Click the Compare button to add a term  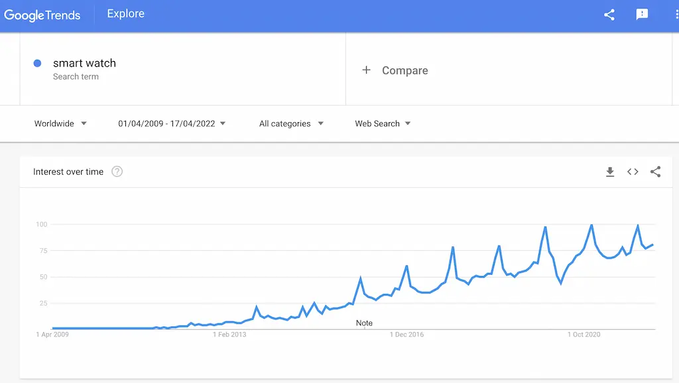pos(395,70)
